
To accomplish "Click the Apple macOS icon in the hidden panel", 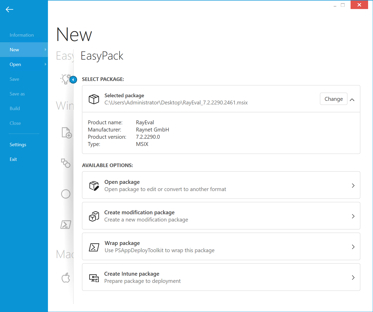I will [66, 278].
